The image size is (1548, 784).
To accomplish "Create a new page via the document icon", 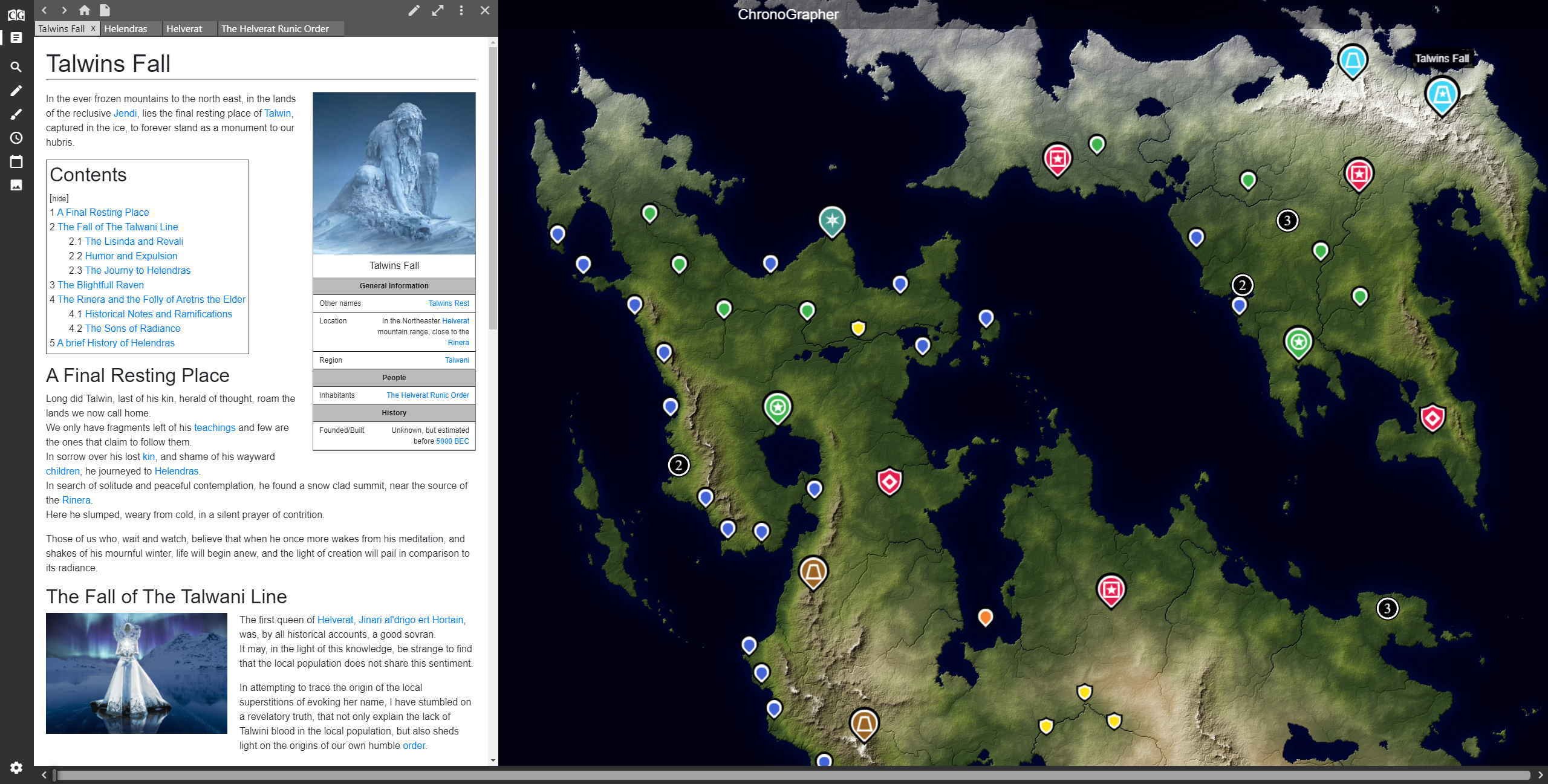I will 104,10.
